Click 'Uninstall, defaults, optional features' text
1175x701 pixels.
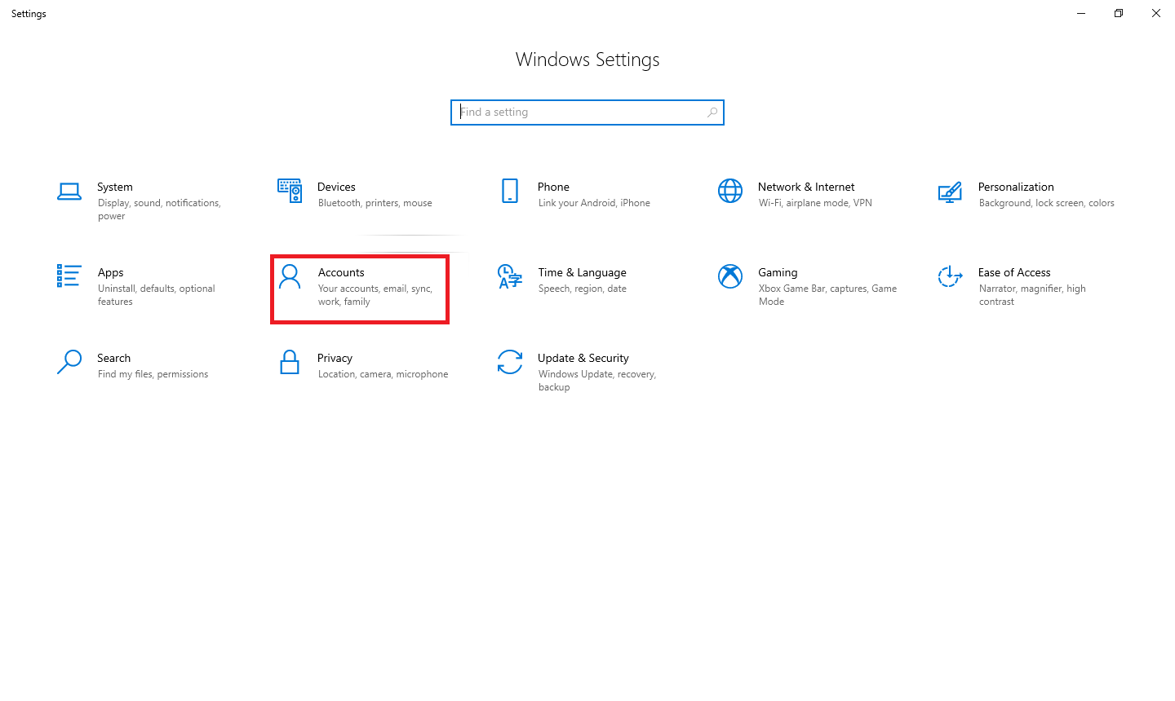click(157, 295)
